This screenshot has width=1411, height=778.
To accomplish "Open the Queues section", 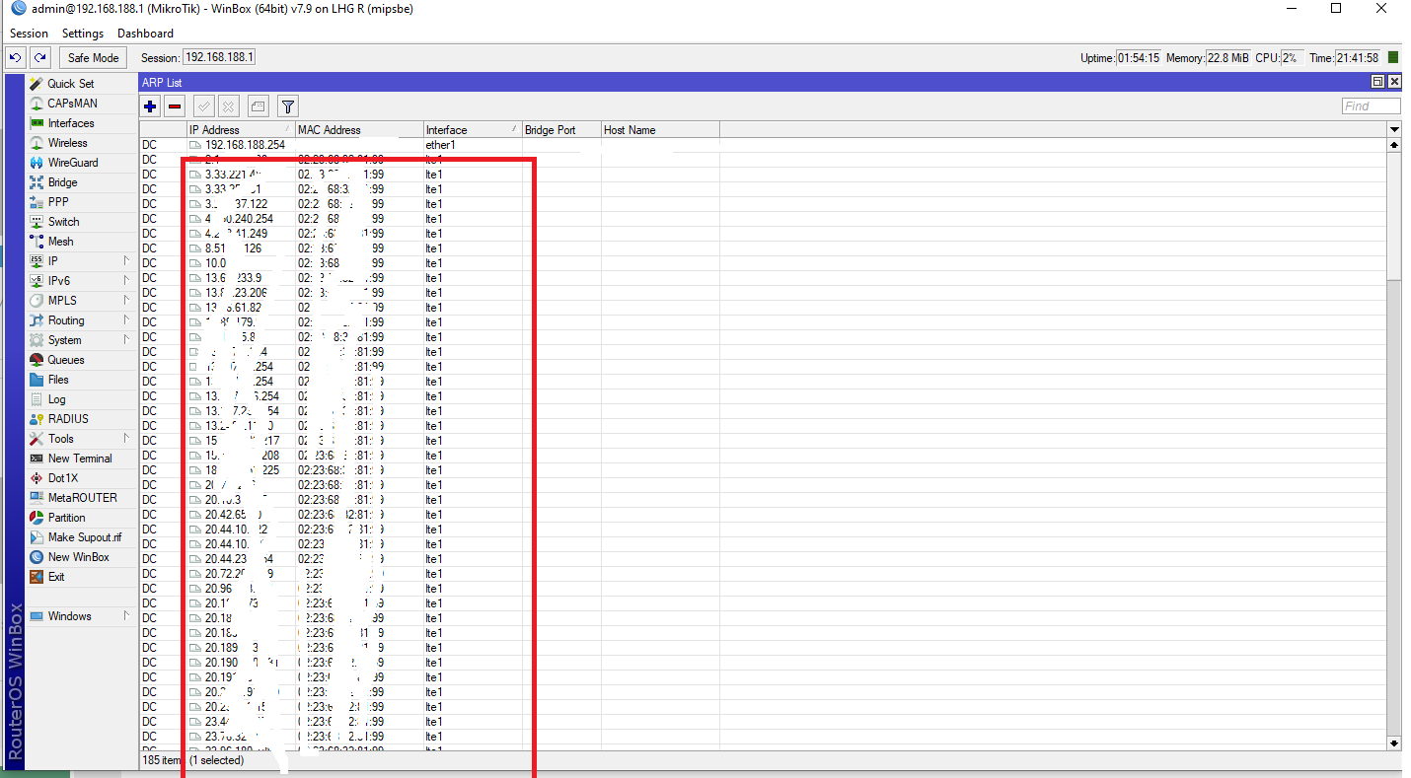I will pyautogui.click(x=66, y=360).
